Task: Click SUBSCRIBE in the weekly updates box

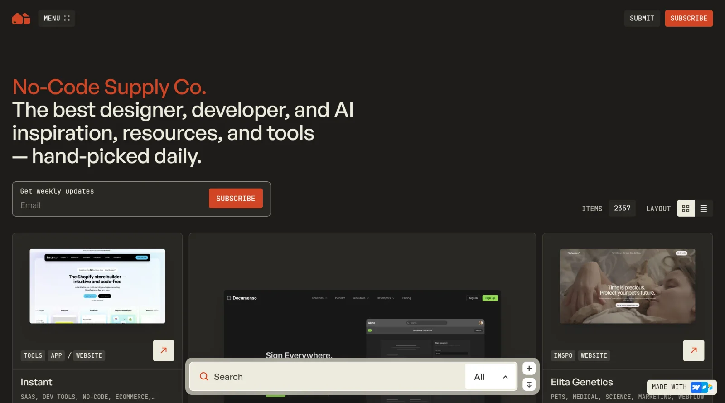Action: [x=236, y=199]
